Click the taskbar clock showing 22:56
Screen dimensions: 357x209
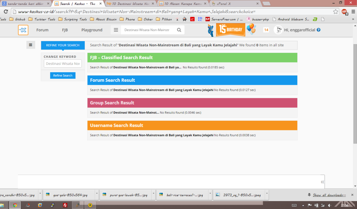[x=344, y=205]
